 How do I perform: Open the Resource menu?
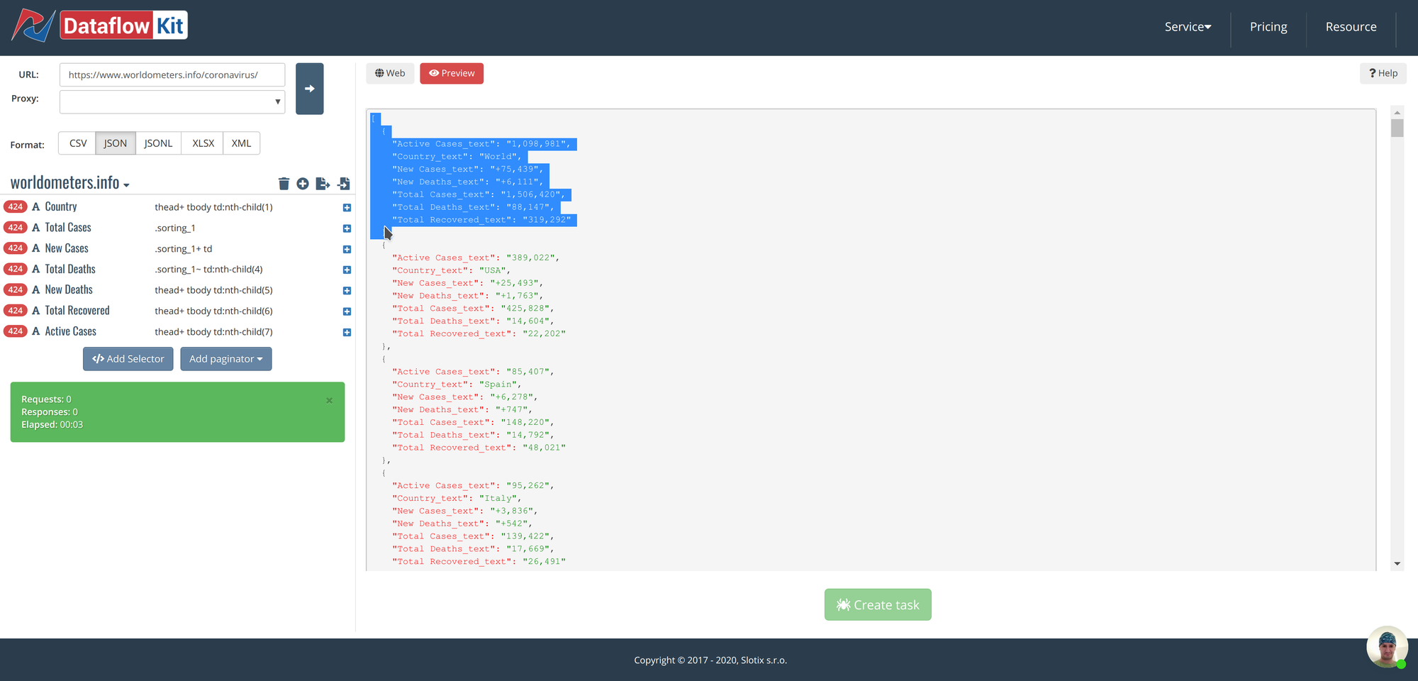tap(1351, 27)
